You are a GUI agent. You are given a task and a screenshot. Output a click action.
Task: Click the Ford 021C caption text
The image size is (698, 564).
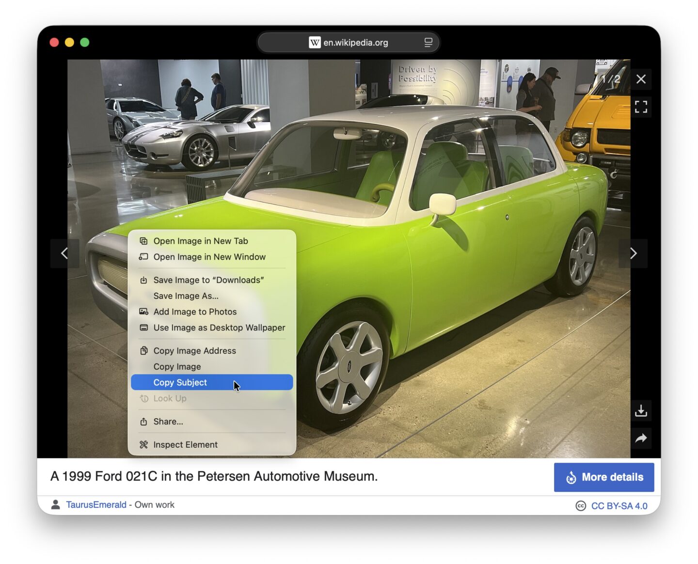(214, 476)
